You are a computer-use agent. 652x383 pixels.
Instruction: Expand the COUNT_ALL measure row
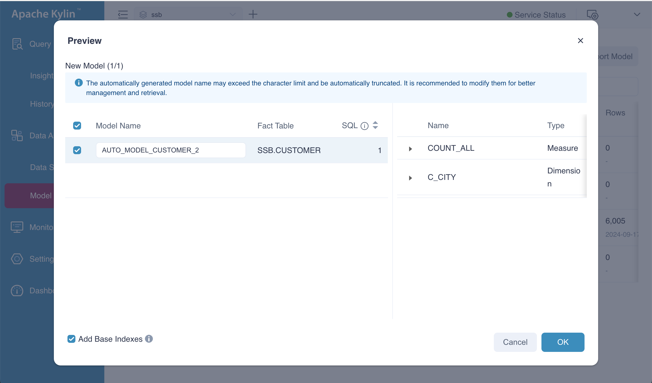point(410,149)
